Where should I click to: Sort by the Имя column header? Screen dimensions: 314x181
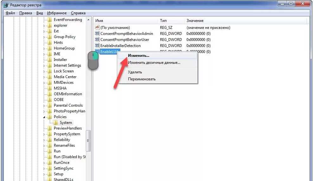pos(126,21)
